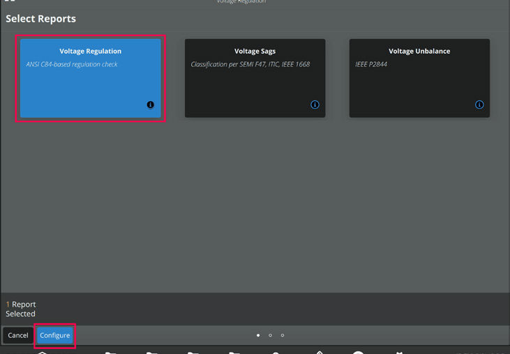Viewport: 510px width, 354px height.
Task: Switch to the second page dot
Action: (270, 335)
